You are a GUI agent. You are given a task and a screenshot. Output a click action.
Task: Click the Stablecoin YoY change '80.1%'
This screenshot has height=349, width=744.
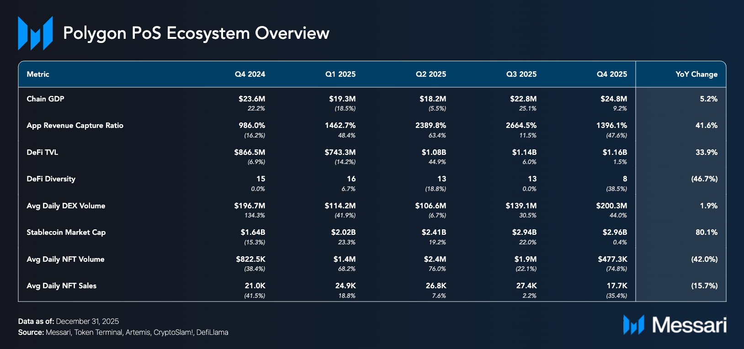(707, 232)
